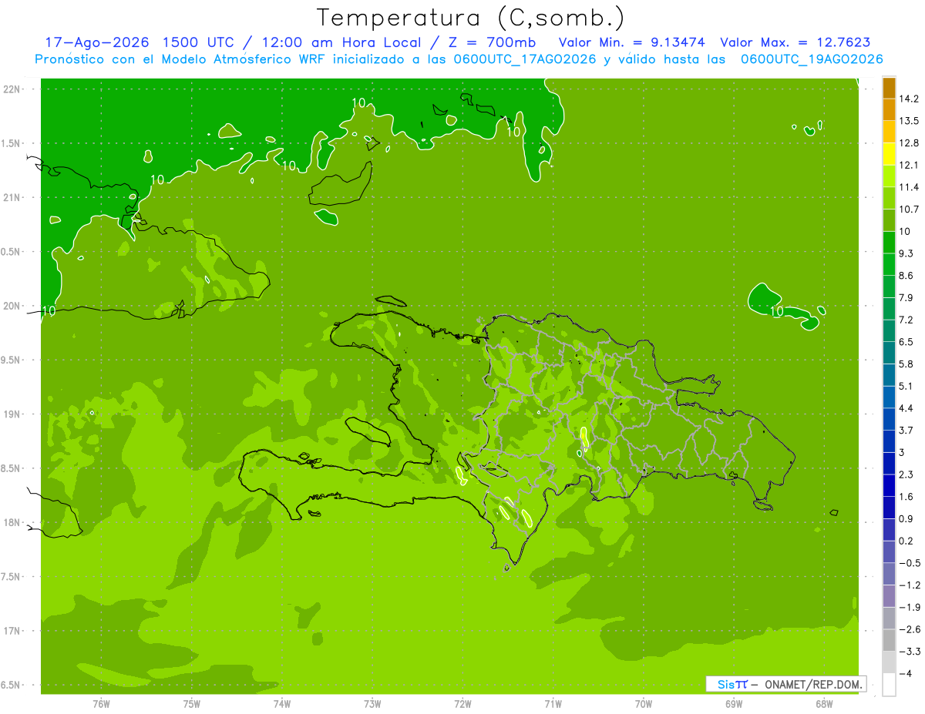This screenshot has height=714, width=925.
Task: Click the "1.6" color scale value
Action: click(906, 497)
